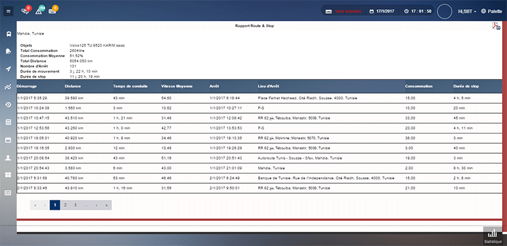507x246 pixels.
Task: Go to page 3 of the report
Action: (75, 205)
